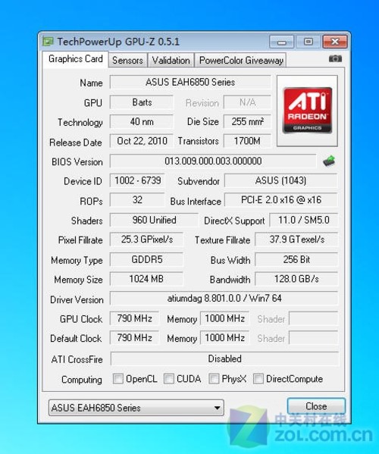Click the ASUS EAH6850 Series name field

click(x=190, y=82)
